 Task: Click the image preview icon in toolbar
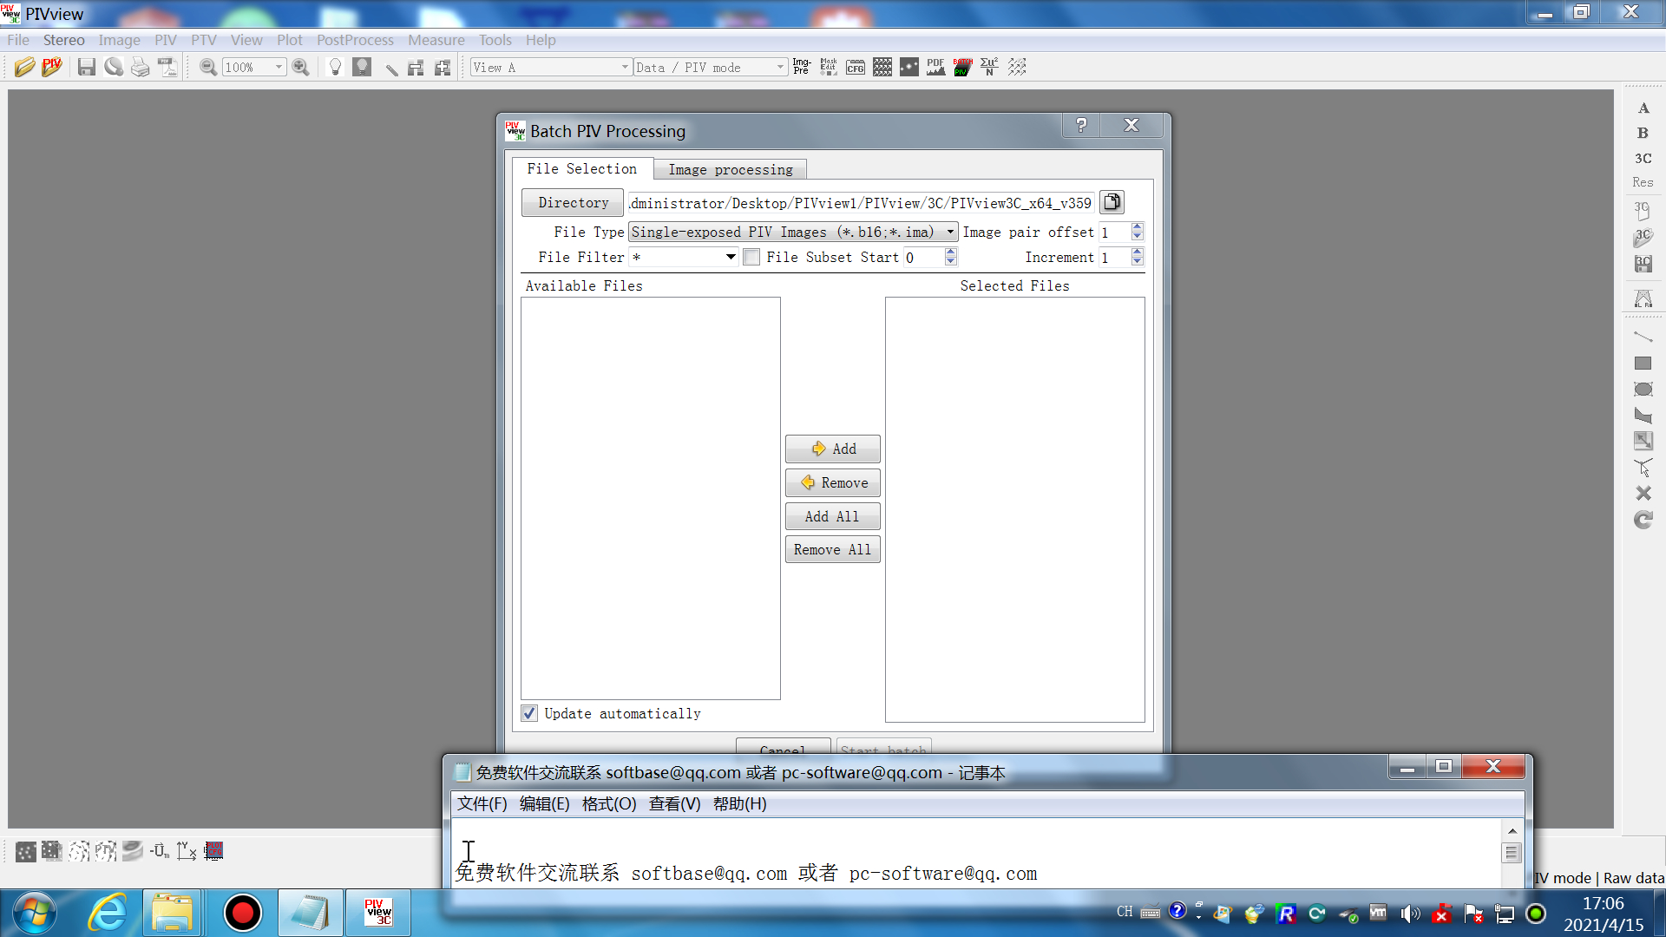point(802,68)
